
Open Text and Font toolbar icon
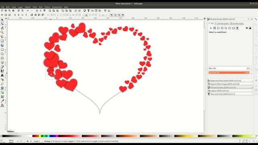click(x=88, y=11)
